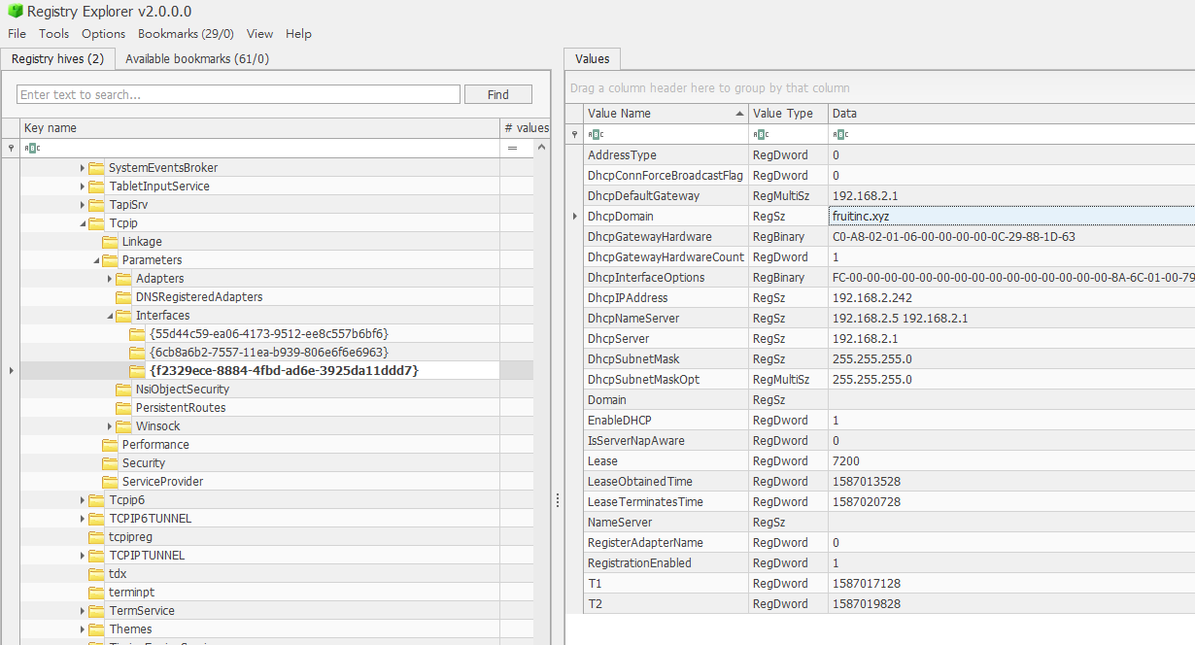Image resolution: width=1195 pixels, height=645 pixels.
Task: Open the # values equals filter condition icon
Action: (512, 149)
